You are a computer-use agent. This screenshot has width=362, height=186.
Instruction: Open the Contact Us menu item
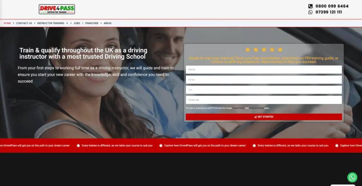pos(24,23)
